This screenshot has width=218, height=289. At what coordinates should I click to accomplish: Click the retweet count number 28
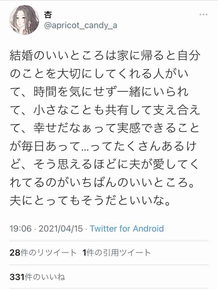click(13, 252)
